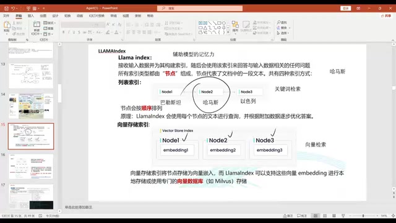Undo the last action
This screenshot has width=396, height=223.
click(x=13, y=8)
